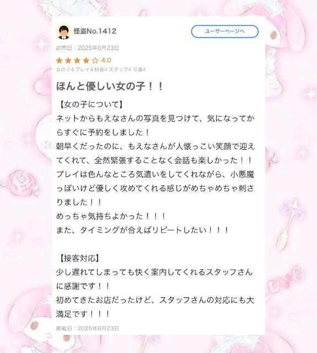Screen dimensions: 317x353
Task: Click the 掲載日 2025年6月23日 posted date
Action: tap(88, 328)
